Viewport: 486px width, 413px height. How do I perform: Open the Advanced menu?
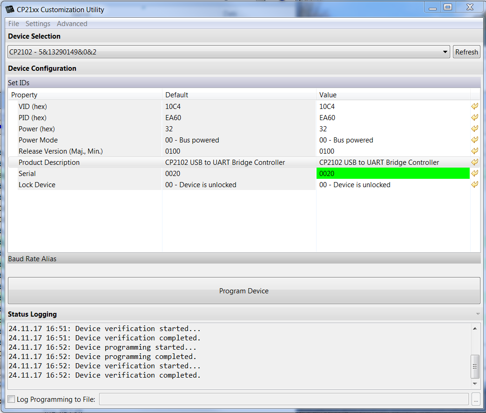tap(72, 24)
